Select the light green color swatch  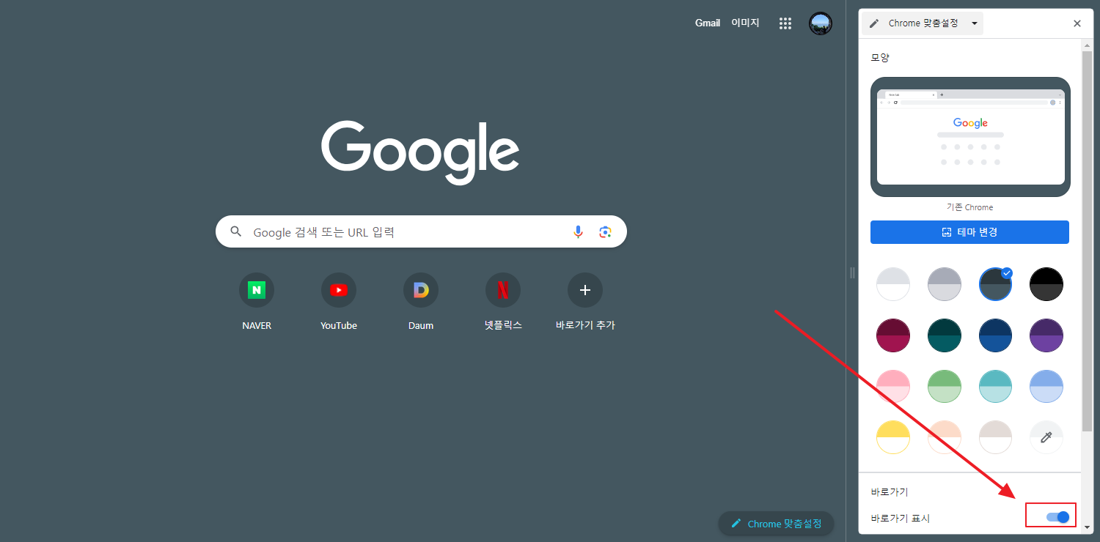[x=945, y=386]
